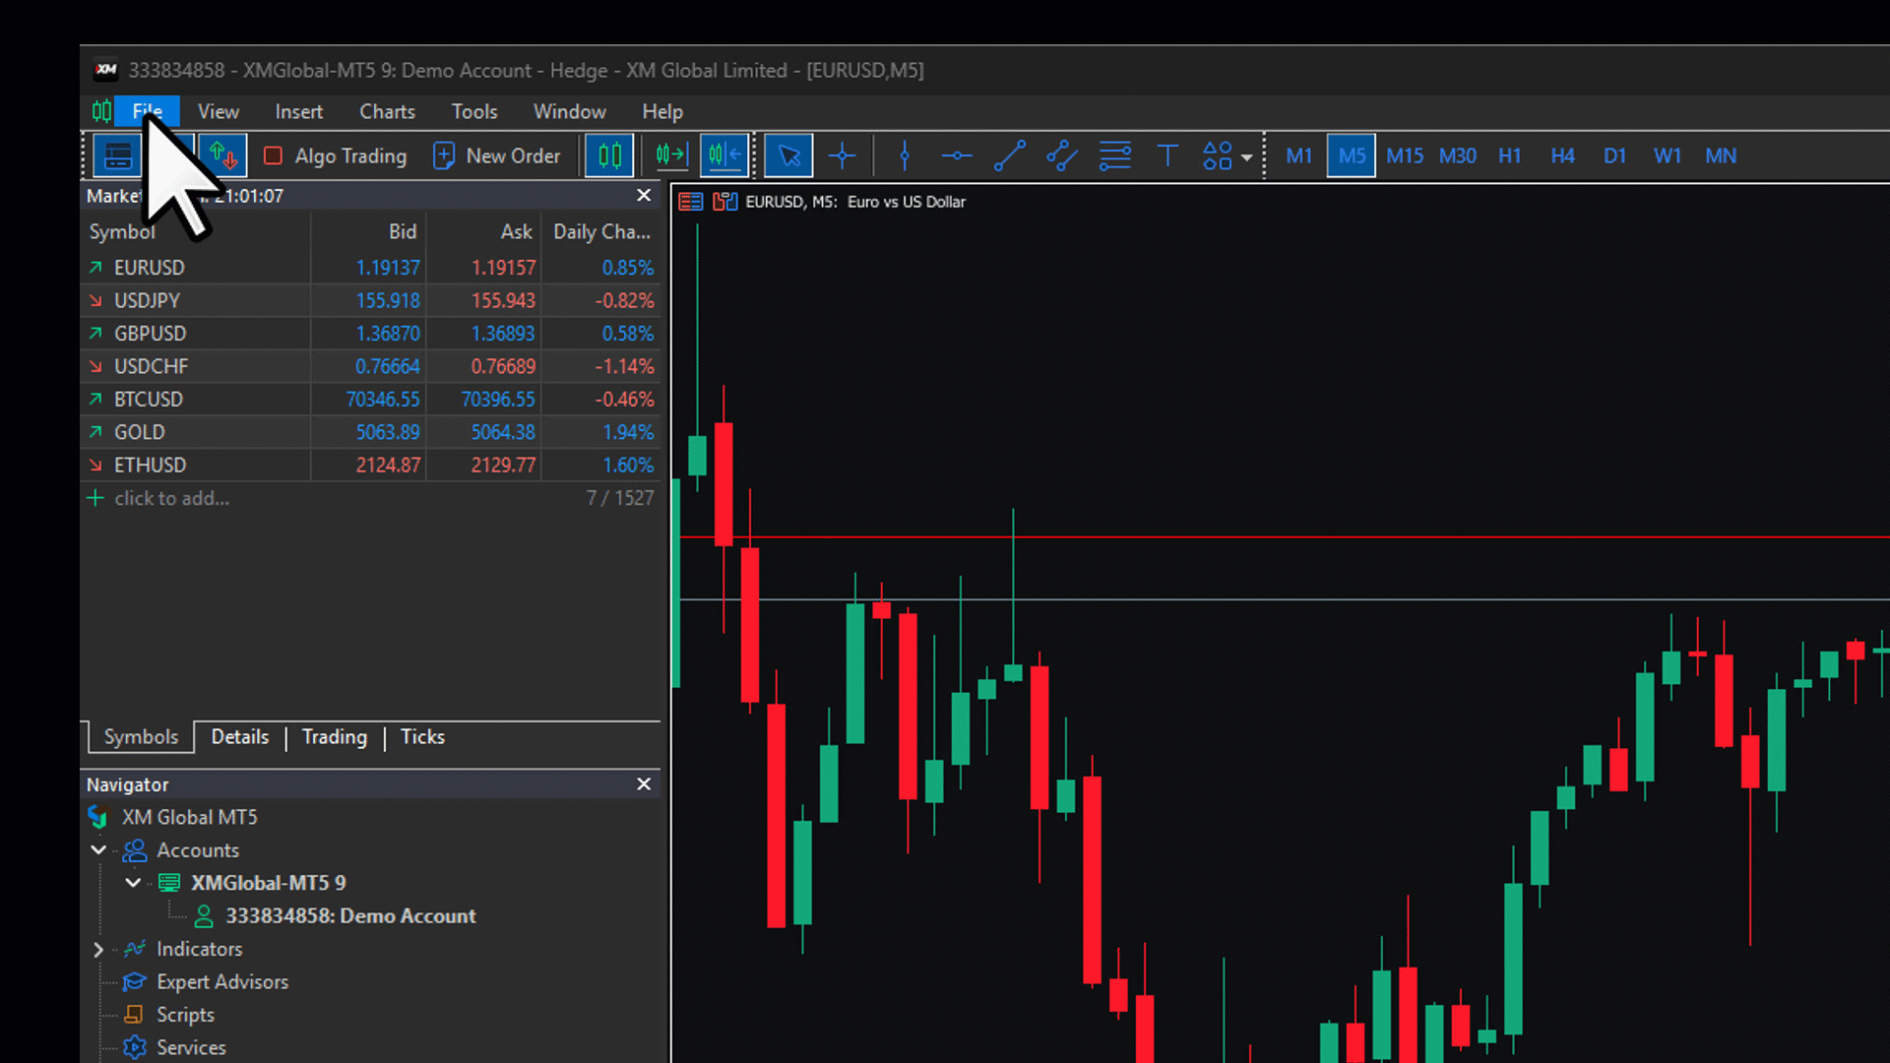Select Expert Advisors in Navigator
Viewport: 1890px width, 1063px height.
click(222, 981)
